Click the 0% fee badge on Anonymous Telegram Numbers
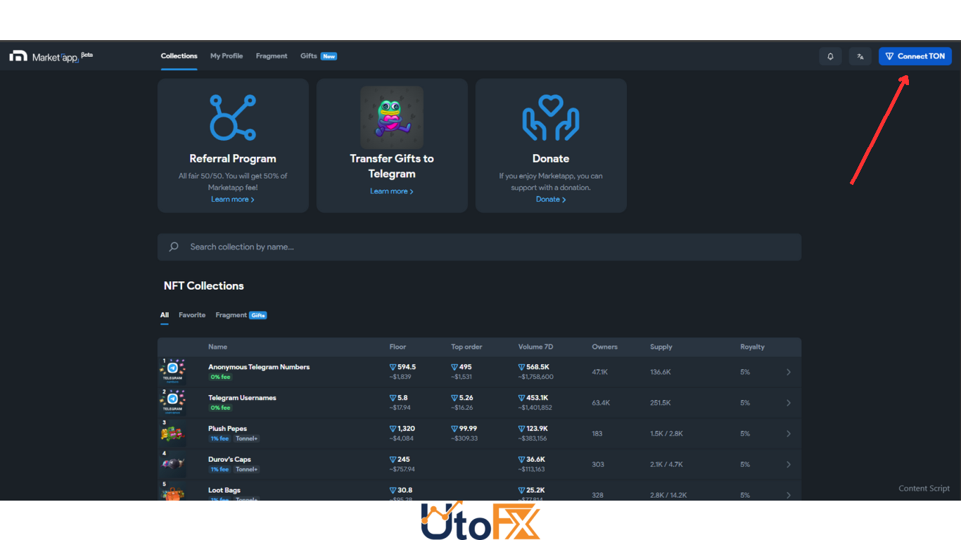The width and height of the screenshot is (961, 540). point(220,377)
